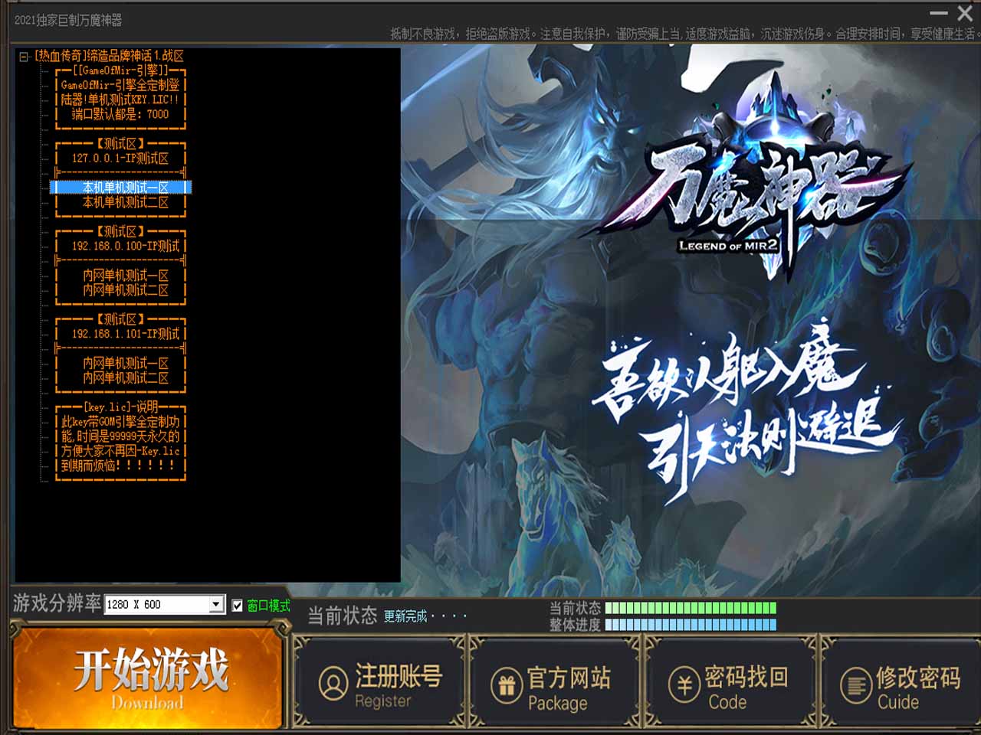
Task: Start the game with 开始游戏 button
Action: tap(147, 678)
